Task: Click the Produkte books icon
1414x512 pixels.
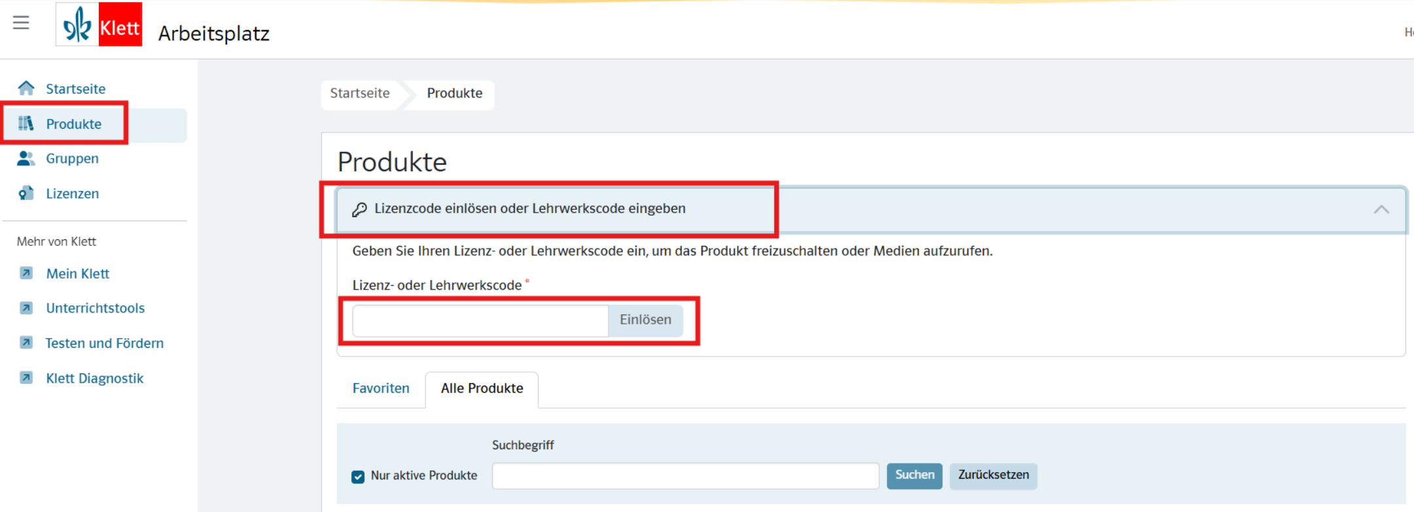Action: click(x=26, y=124)
